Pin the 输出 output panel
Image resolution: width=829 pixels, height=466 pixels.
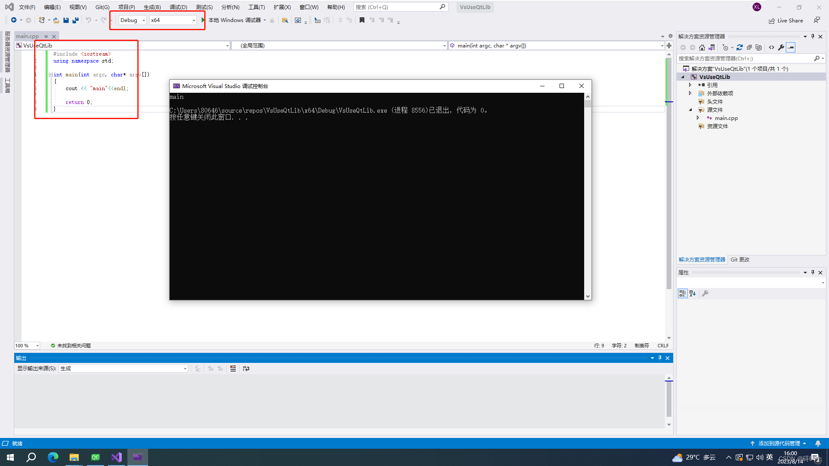[x=659, y=358]
